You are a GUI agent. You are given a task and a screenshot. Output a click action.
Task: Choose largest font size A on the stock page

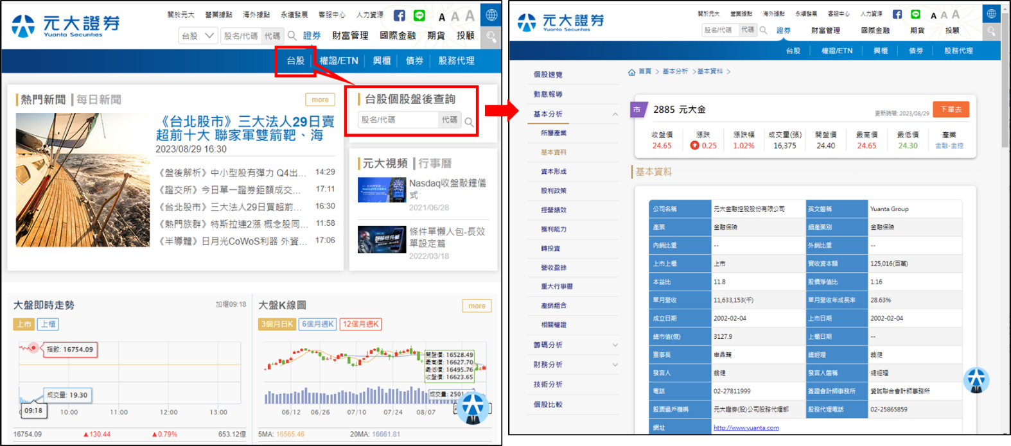pos(956,14)
